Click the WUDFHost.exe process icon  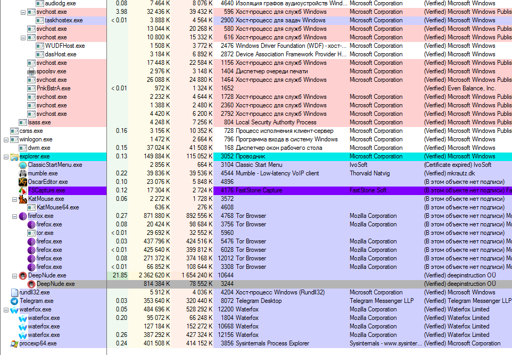(x=40, y=46)
